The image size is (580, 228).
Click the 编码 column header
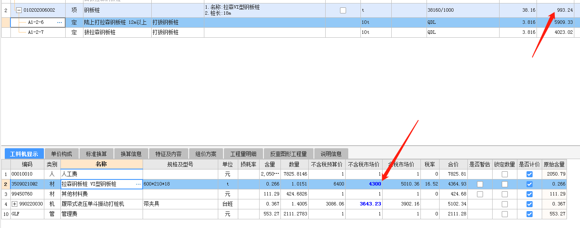click(x=27, y=164)
